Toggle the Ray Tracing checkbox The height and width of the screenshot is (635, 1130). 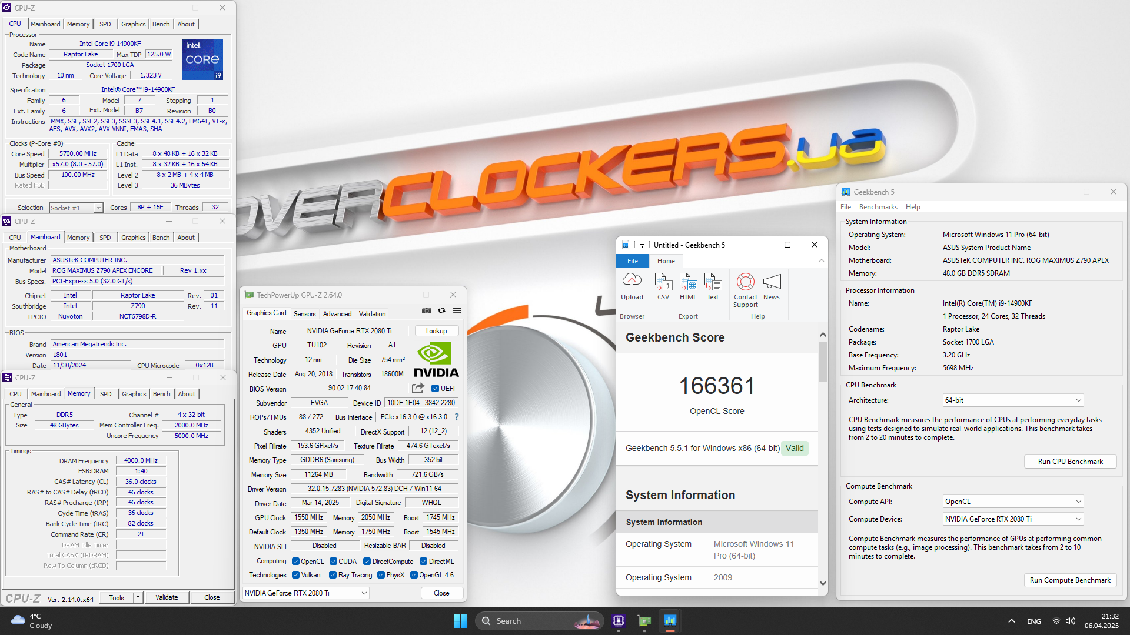coord(333,575)
